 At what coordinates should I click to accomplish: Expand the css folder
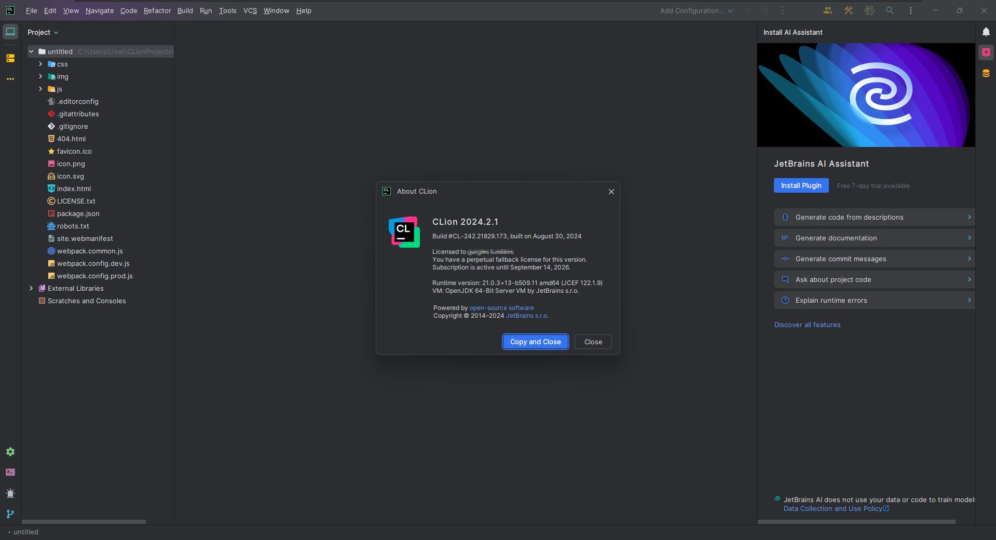(x=40, y=64)
